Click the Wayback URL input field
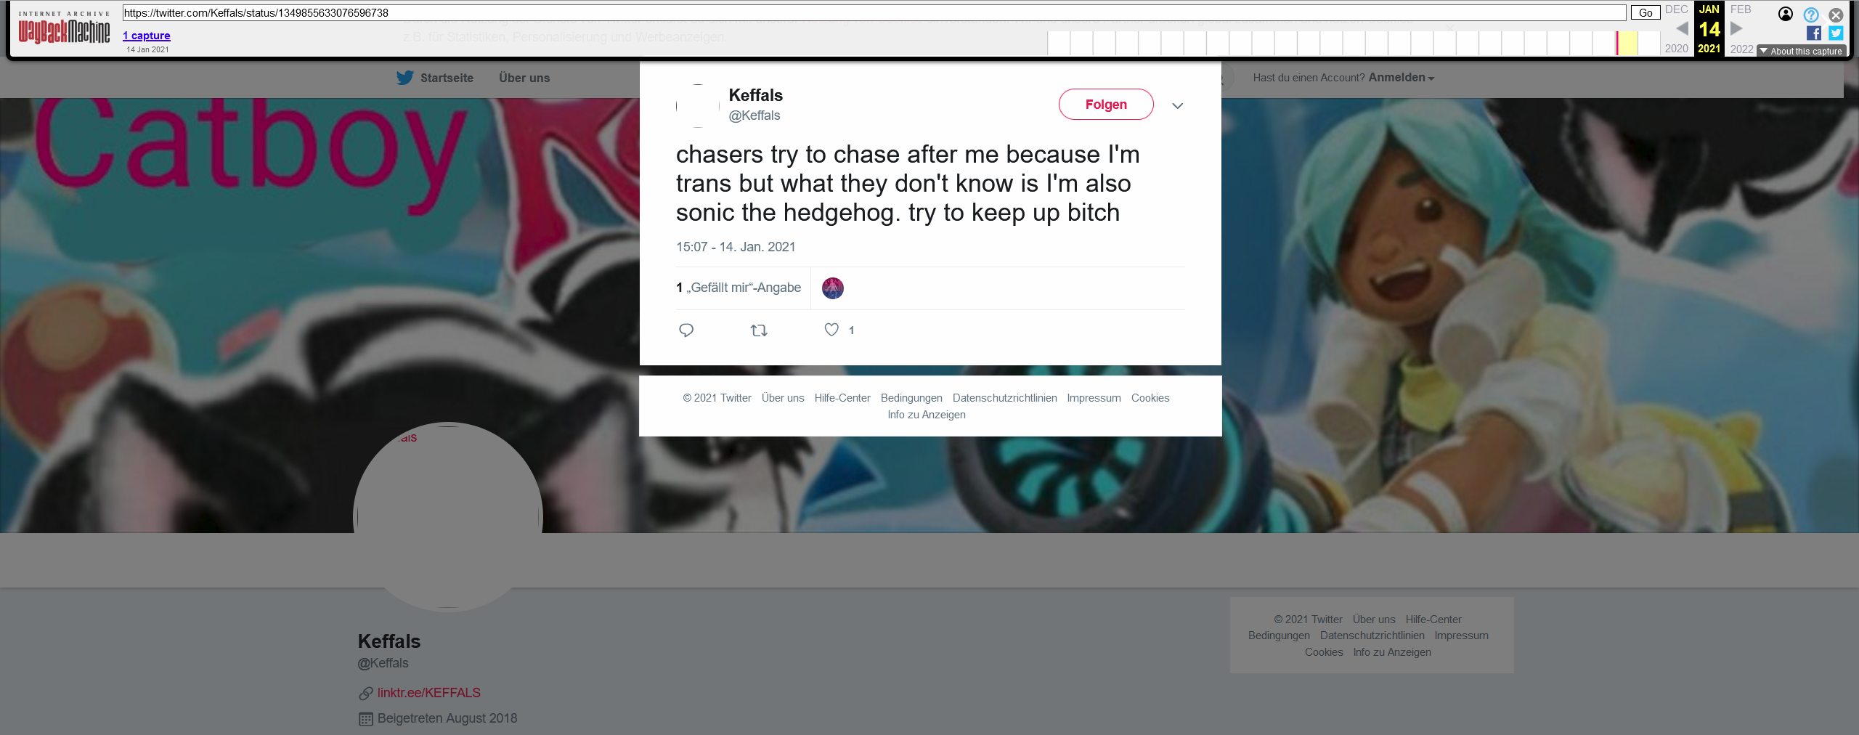The height and width of the screenshot is (735, 1859). tap(874, 13)
